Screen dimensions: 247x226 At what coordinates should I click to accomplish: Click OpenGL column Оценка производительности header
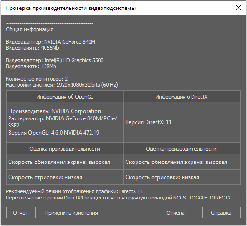65,149
